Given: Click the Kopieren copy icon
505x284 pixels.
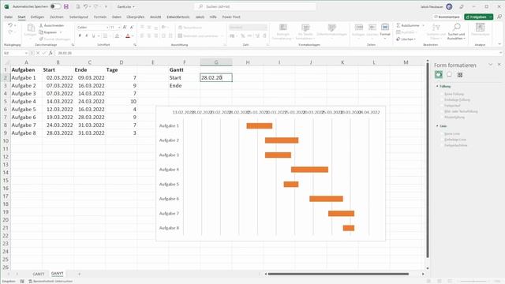Looking at the screenshot, I should click(x=41, y=32).
